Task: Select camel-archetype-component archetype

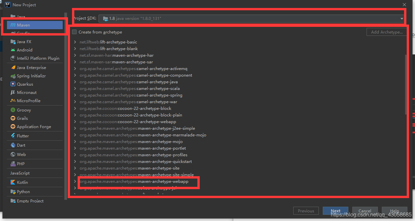Action: point(136,75)
